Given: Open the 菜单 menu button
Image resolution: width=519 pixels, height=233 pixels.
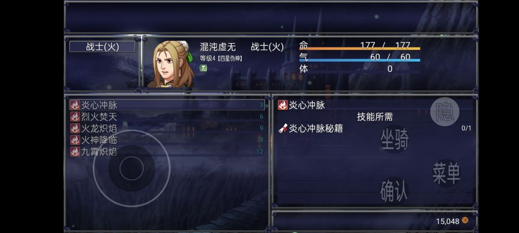Looking at the screenshot, I should (x=446, y=173).
